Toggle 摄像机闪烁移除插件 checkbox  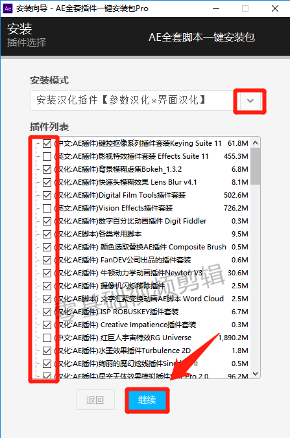(x=47, y=286)
